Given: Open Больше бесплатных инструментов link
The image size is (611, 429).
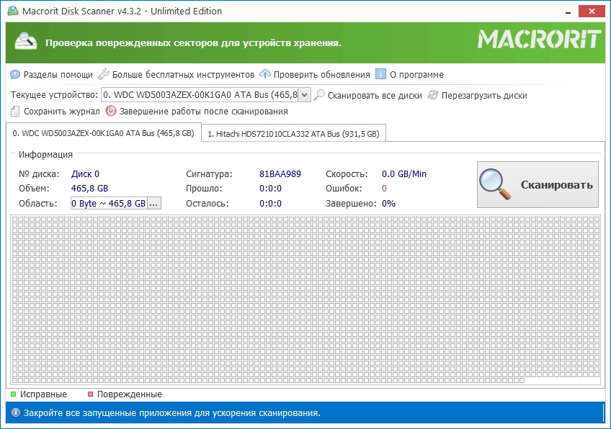Looking at the screenshot, I should [183, 74].
